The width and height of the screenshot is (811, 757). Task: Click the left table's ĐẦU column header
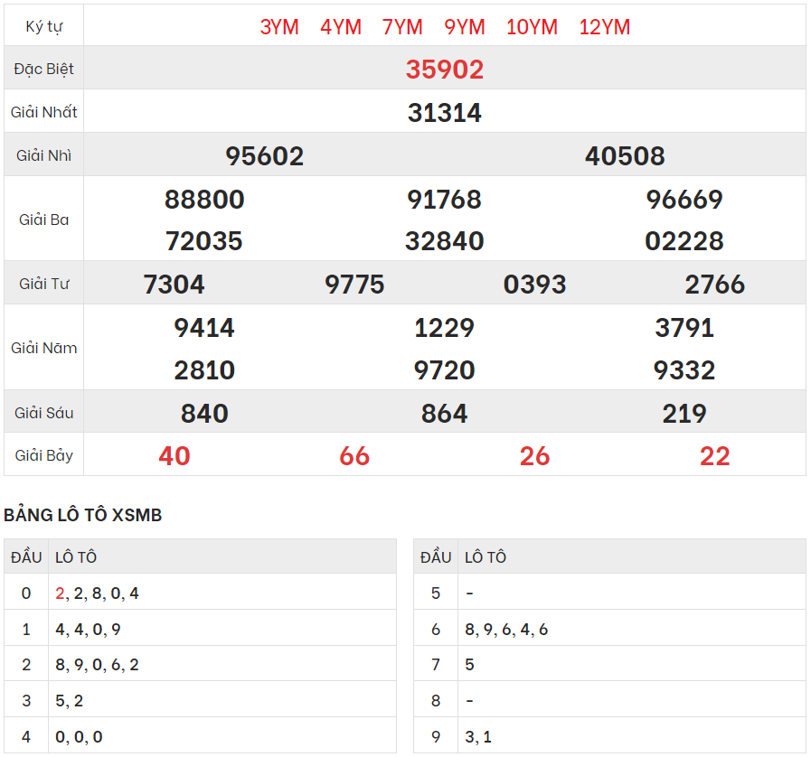[x=26, y=557]
